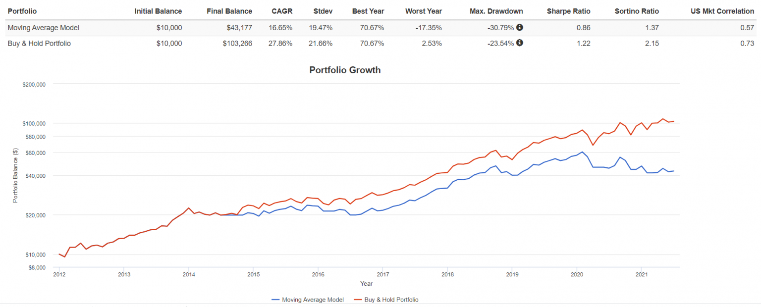Screen dimensions: 761x307
Task: Select the Moving Average Model table row
Action: [380, 28]
